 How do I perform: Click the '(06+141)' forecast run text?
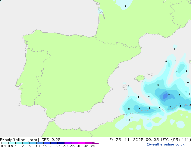(181, 140)
